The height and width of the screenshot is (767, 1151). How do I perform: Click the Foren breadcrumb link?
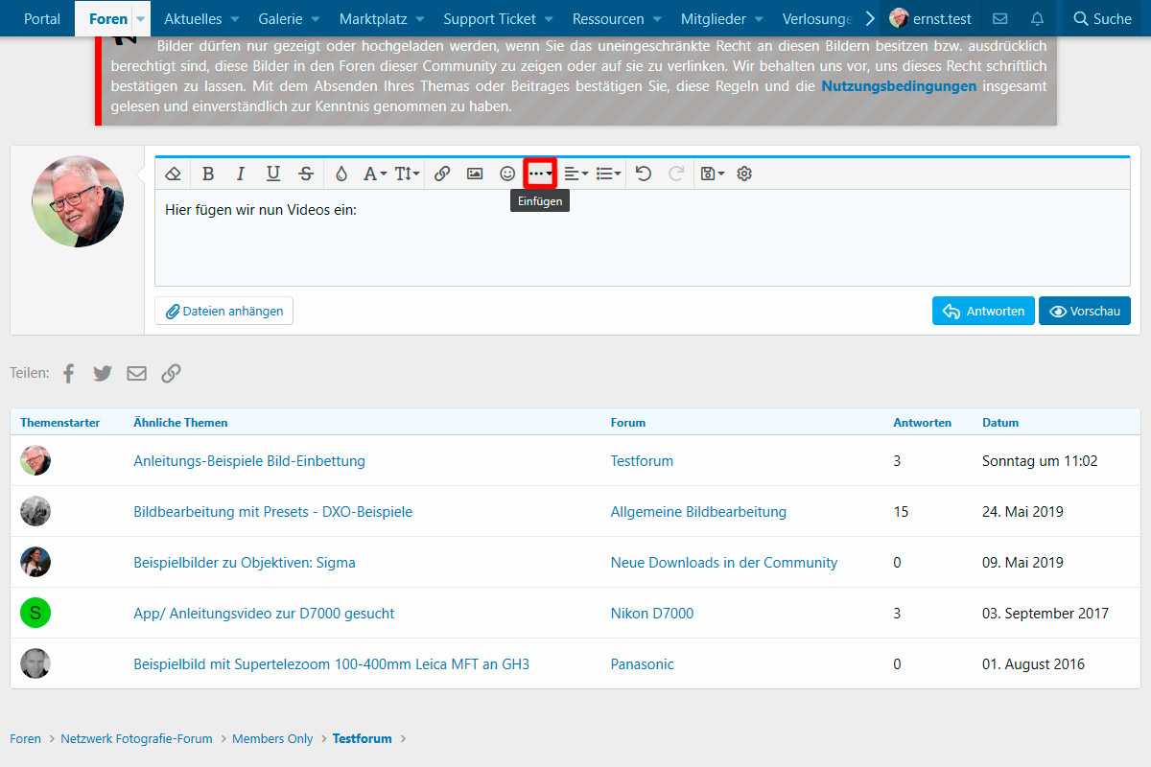click(x=26, y=739)
